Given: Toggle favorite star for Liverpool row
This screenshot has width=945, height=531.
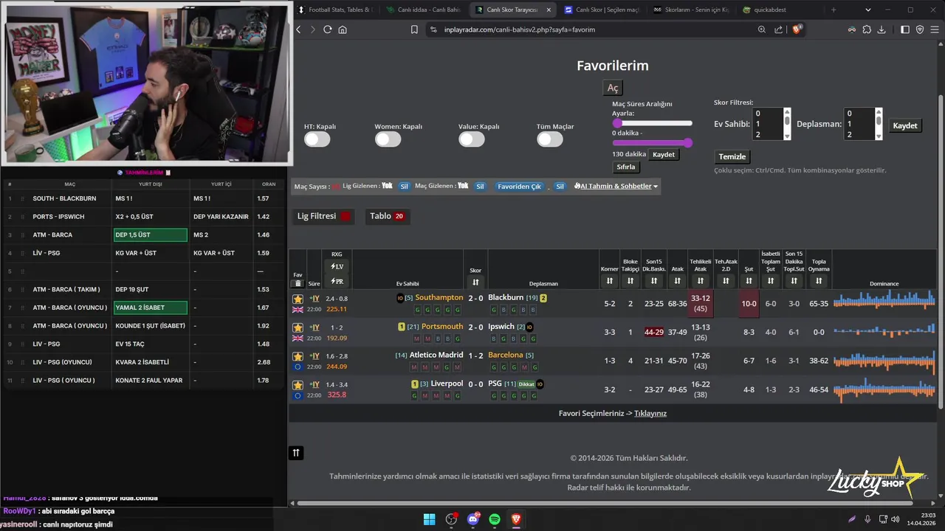Looking at the screenshot, I should 298,385.
